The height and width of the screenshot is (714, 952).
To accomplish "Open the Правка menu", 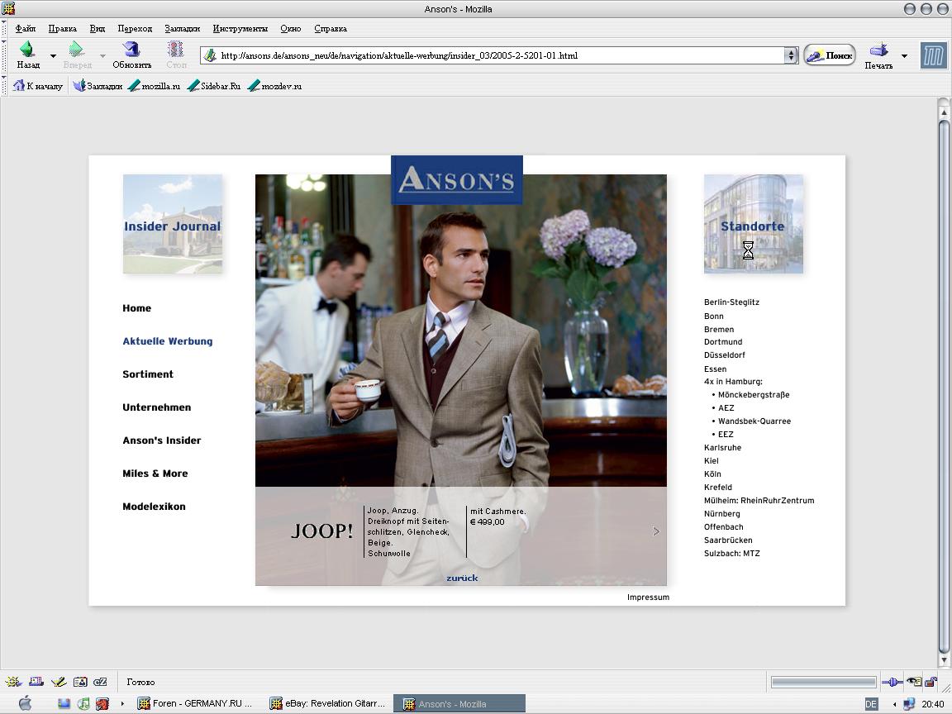I will [63, 29].
